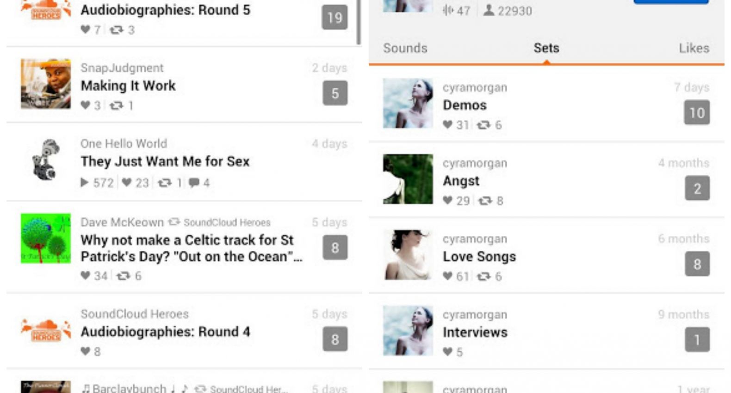Like the Demos set via its heart icon
Screen dimensions: 731x393
tap(447, 124)
